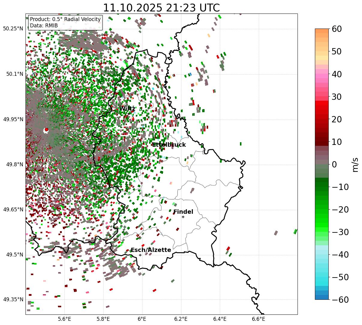
Task: Click the orange top segment of the colorbar
Action: click(x=322, y=31)
